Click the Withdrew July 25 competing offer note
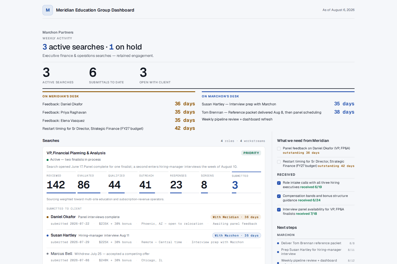The image size is (397, 264). [x=112, y=254]
